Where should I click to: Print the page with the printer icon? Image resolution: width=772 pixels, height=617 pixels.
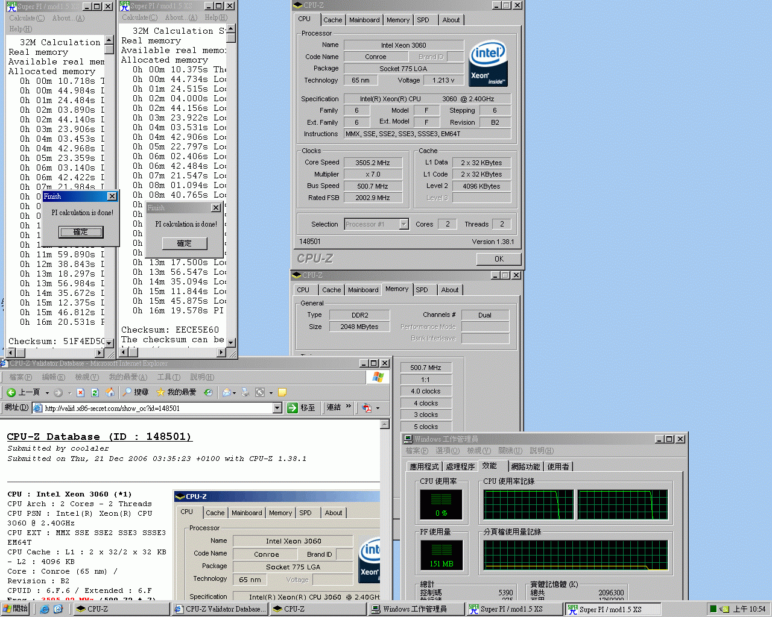click(245, 392)
